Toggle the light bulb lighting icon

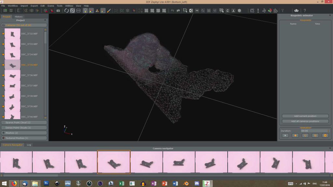point(85,11)
